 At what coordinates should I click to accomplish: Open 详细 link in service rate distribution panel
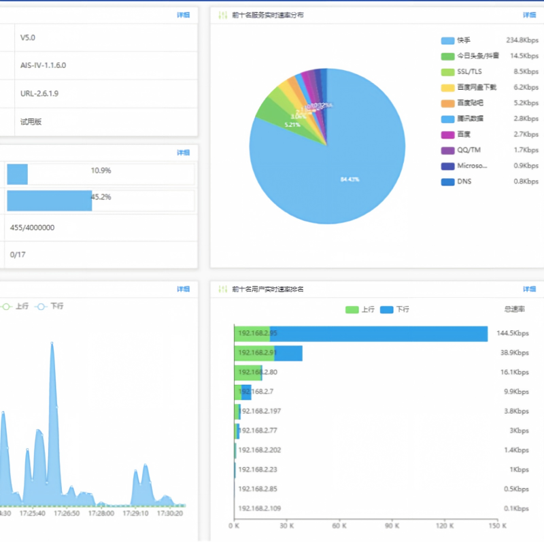click(x=529, y=15)
